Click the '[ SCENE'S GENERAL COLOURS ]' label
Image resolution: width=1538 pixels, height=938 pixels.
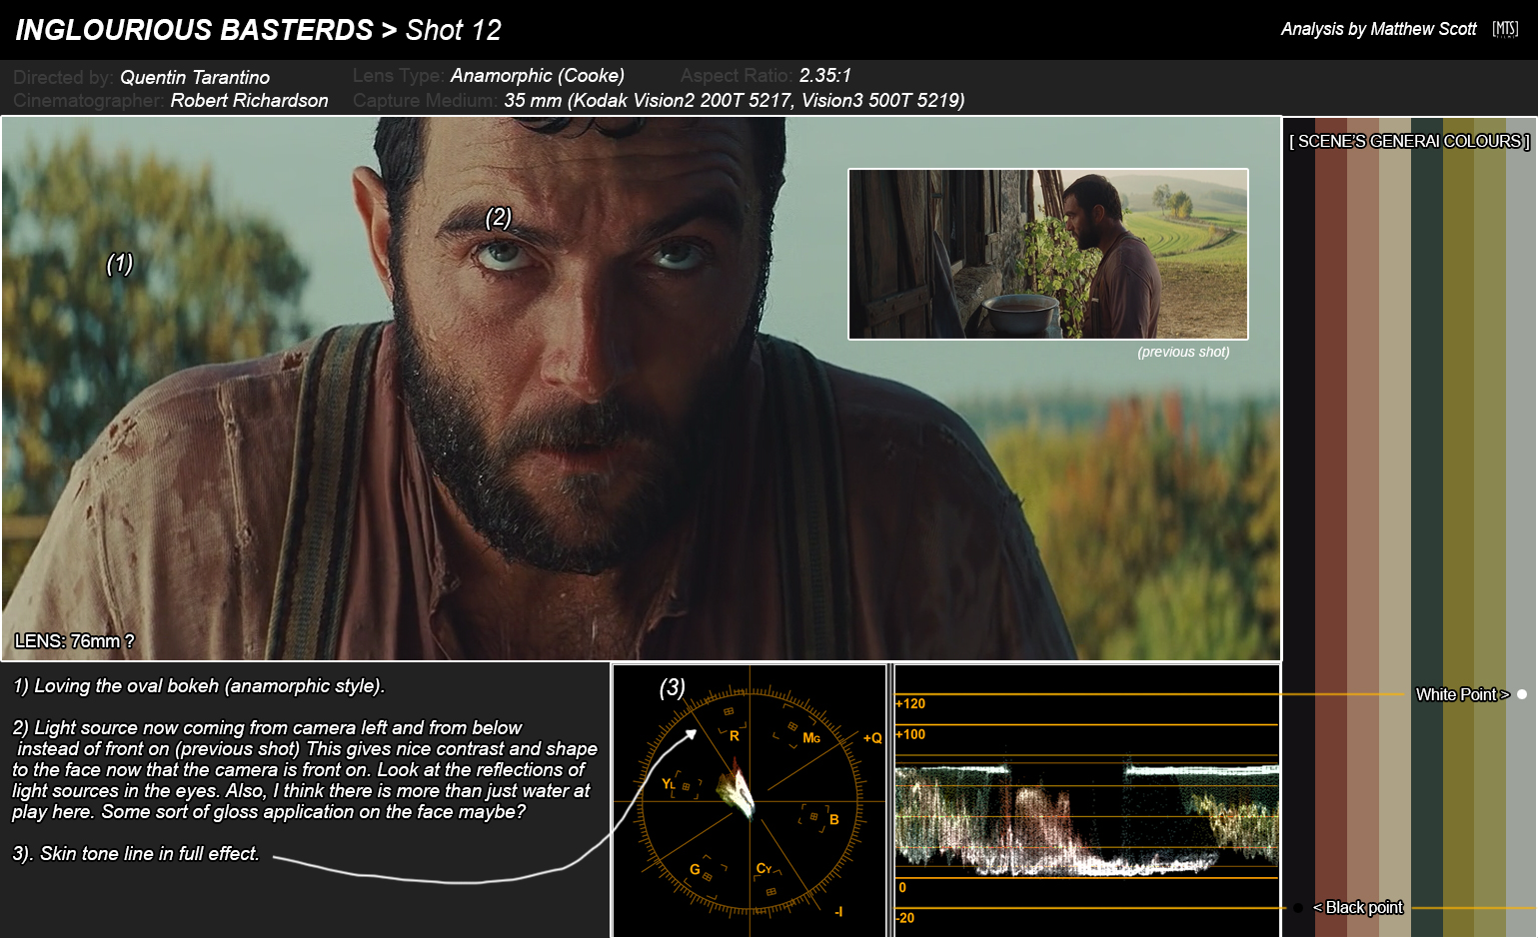(1409, 141)
